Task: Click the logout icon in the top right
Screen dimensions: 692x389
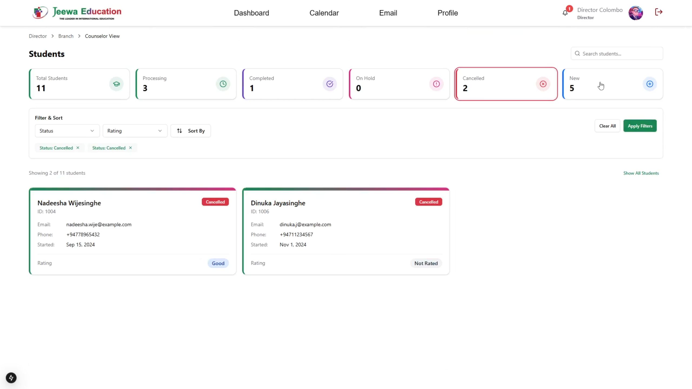Action: coord(659,12)
